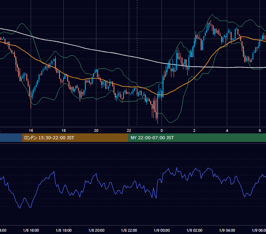Select the 16 hour label on chart axis
Image resolution: width=266 pixels, height=234 pixels.
click(x=31, y=131)
